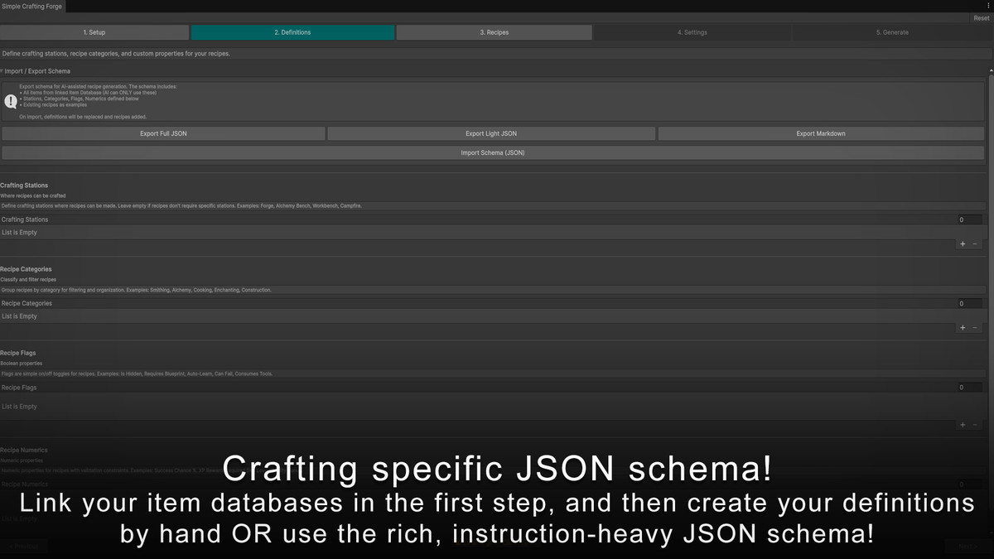Image resolution: width=994 pixels, height=559 pixels.
Task: Add a new Recipe Category with the plus icon
Action: coord(963,327)
